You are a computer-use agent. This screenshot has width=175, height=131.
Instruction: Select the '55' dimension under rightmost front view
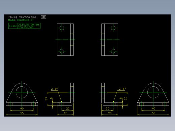[x=153, y=113]
